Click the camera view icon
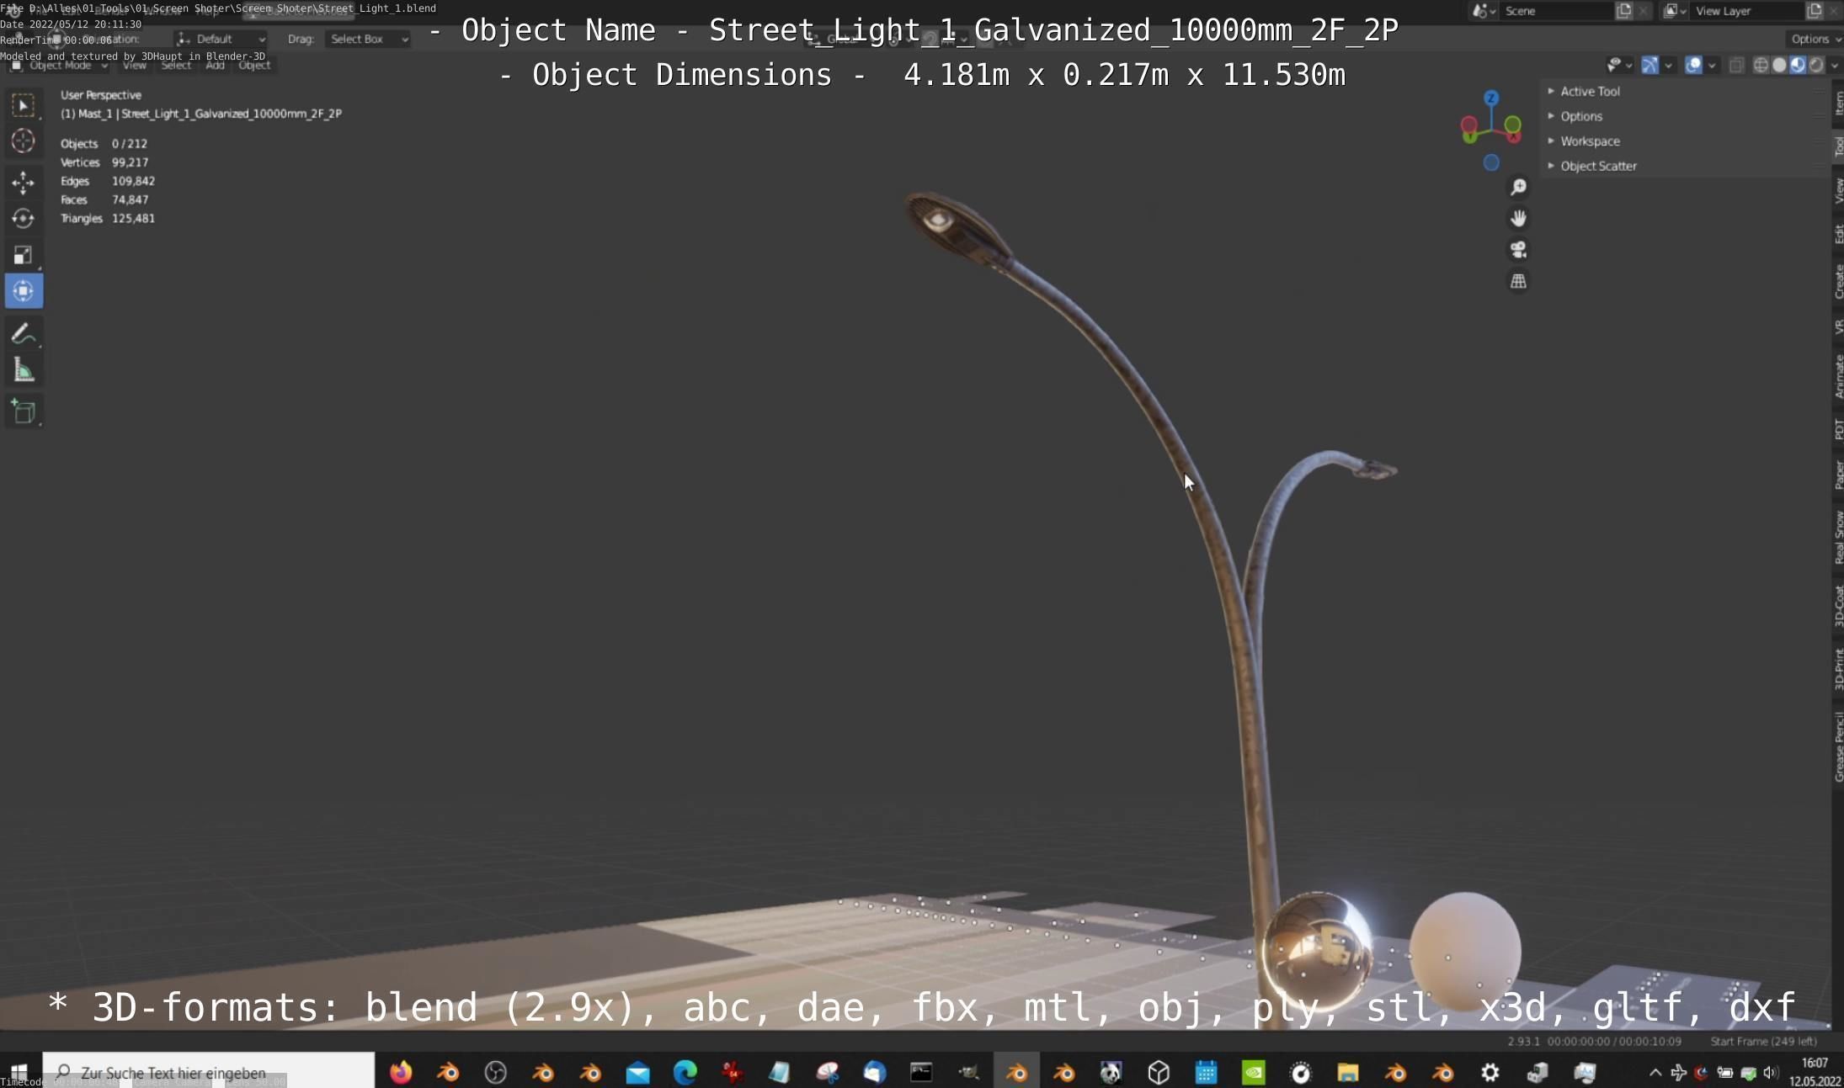The width and height of the screenshot is (1844, 1088). 1518,250
